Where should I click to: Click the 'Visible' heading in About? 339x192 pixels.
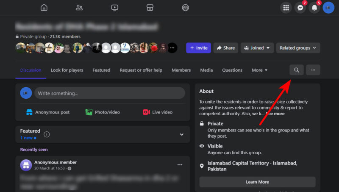(215, 146)
